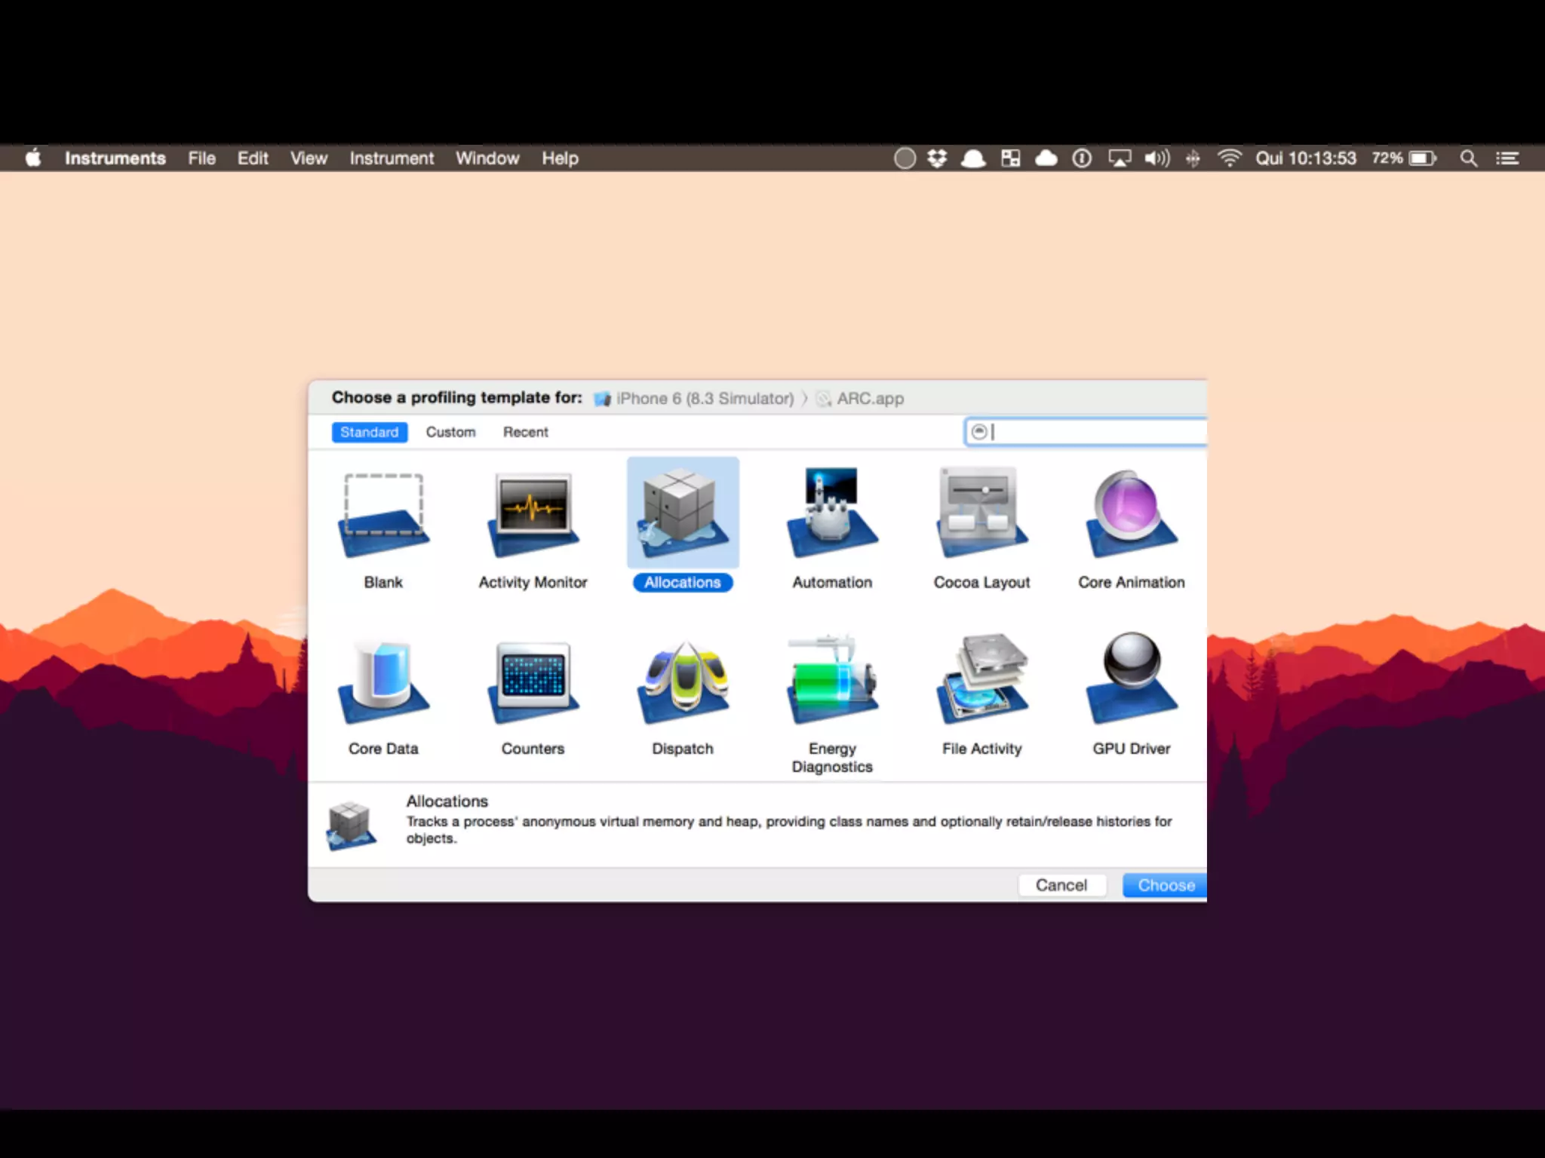This screenshot has width=1545, height=1158.
Task: Select the File Activity template
Action: pyautogui.click(x=981, y=682)
